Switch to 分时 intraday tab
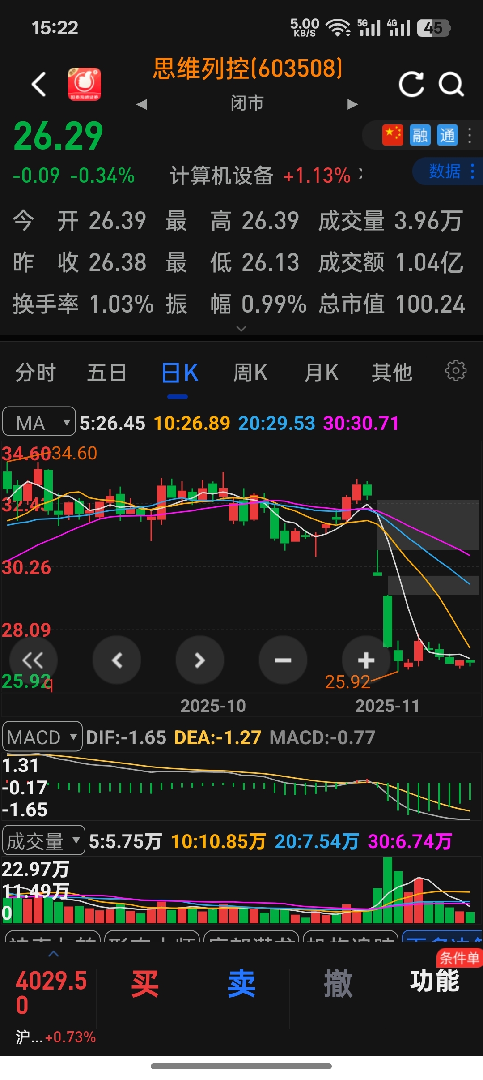Viewport: 483px width, 1080px height. pyautogui.click(x=35, y=373)
